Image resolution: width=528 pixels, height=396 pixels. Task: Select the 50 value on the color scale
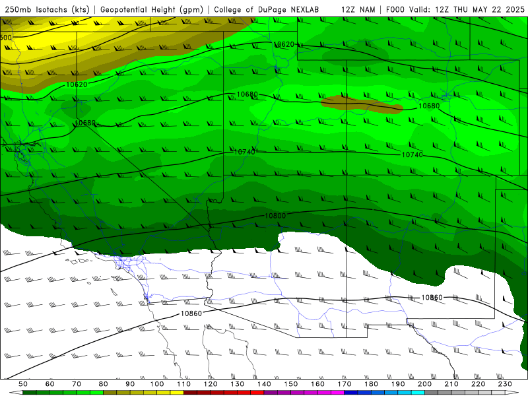click(23, 384)
